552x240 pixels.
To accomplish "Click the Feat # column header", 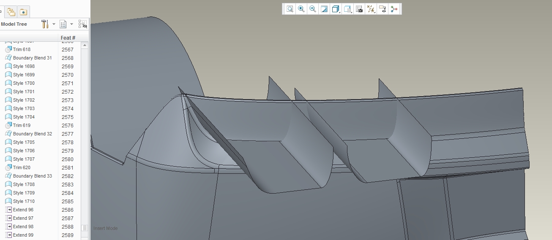I will click(x=68, y=38).
